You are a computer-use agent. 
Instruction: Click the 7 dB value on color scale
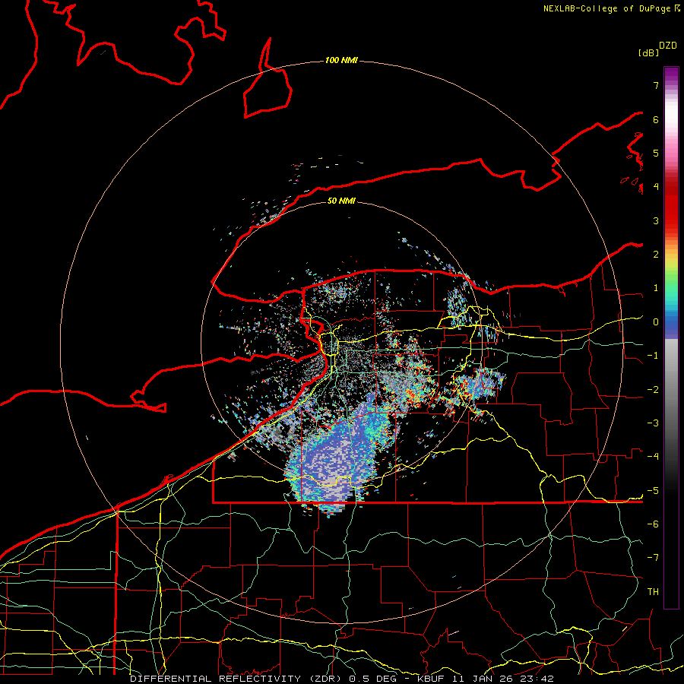(x=656, y=85)
